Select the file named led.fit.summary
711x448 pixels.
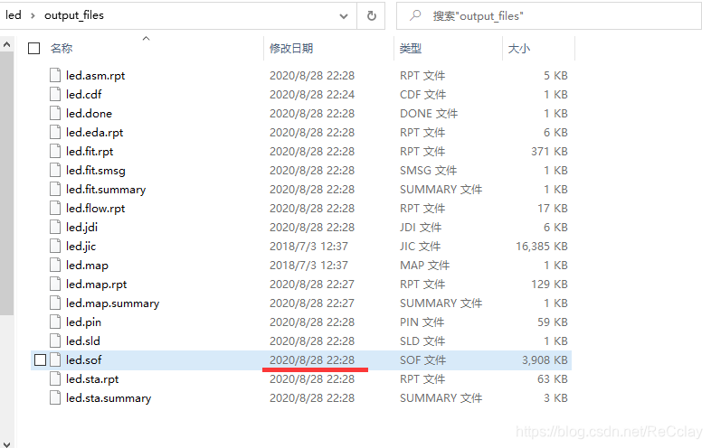pos(106,190)
